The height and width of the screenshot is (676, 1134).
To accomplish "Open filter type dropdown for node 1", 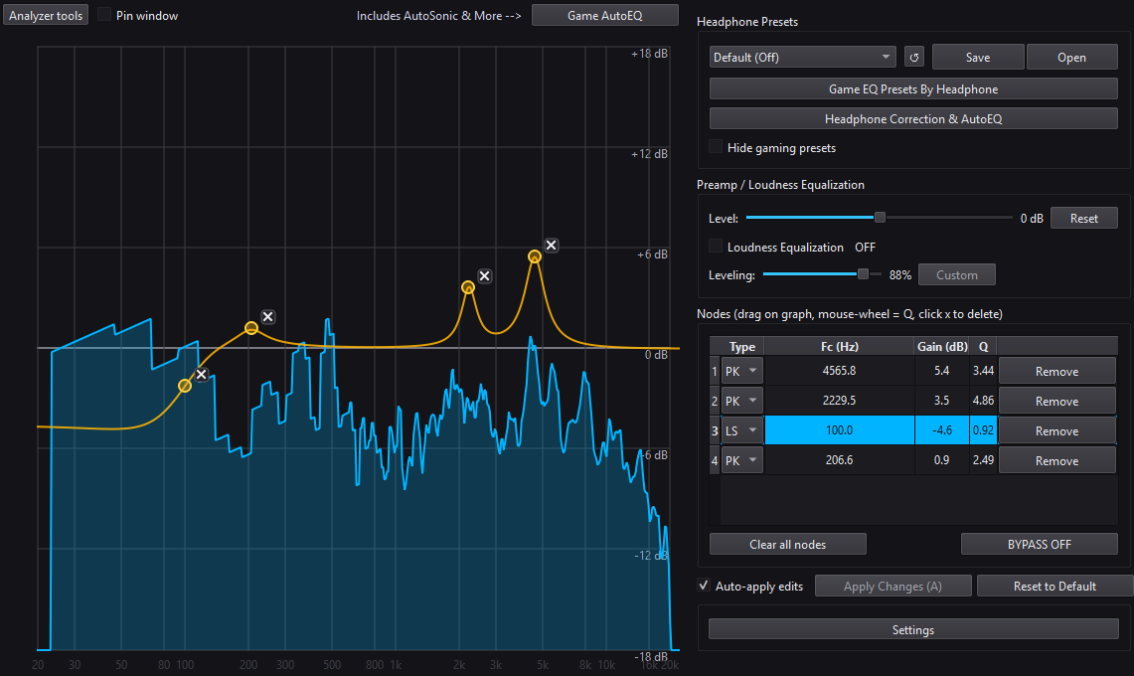I will click(742, 371).
